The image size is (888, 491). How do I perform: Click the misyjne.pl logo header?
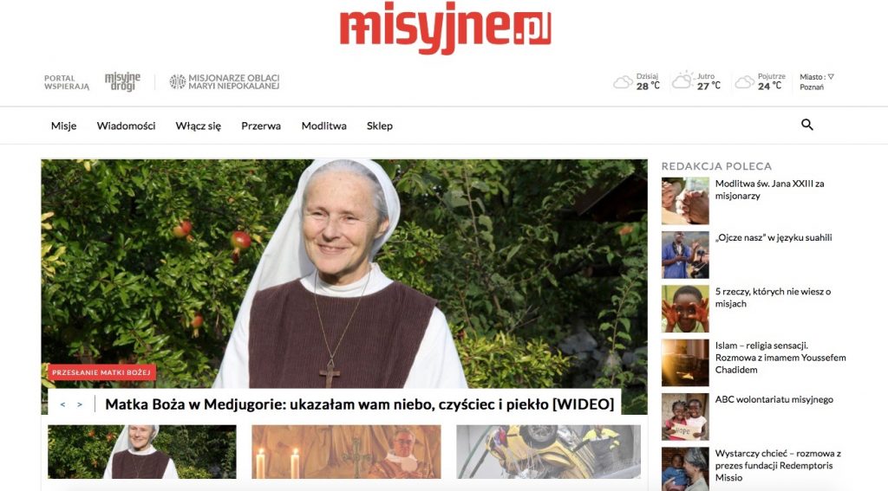pyautogui.click(x=445, y=30)
